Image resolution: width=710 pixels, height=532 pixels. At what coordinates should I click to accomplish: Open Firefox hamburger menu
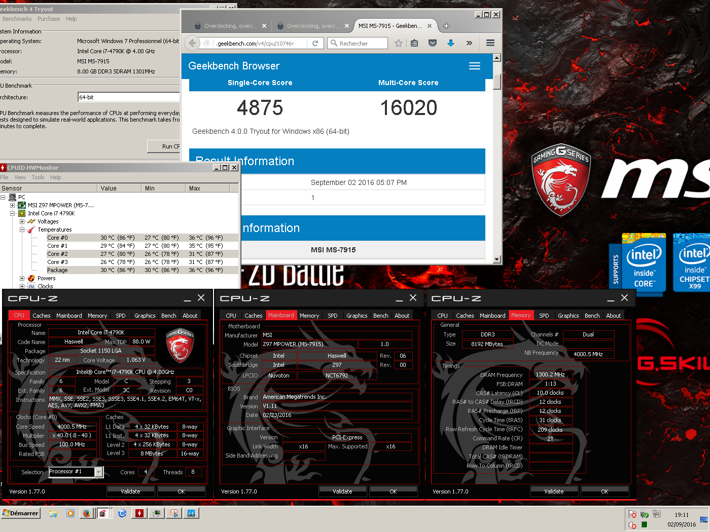coord(490,43)
